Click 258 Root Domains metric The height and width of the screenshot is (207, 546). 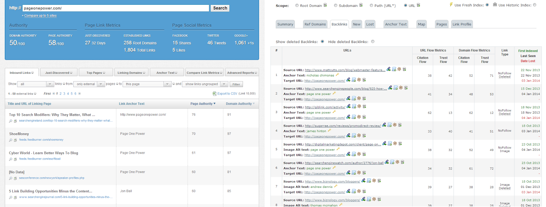point(140,43)
